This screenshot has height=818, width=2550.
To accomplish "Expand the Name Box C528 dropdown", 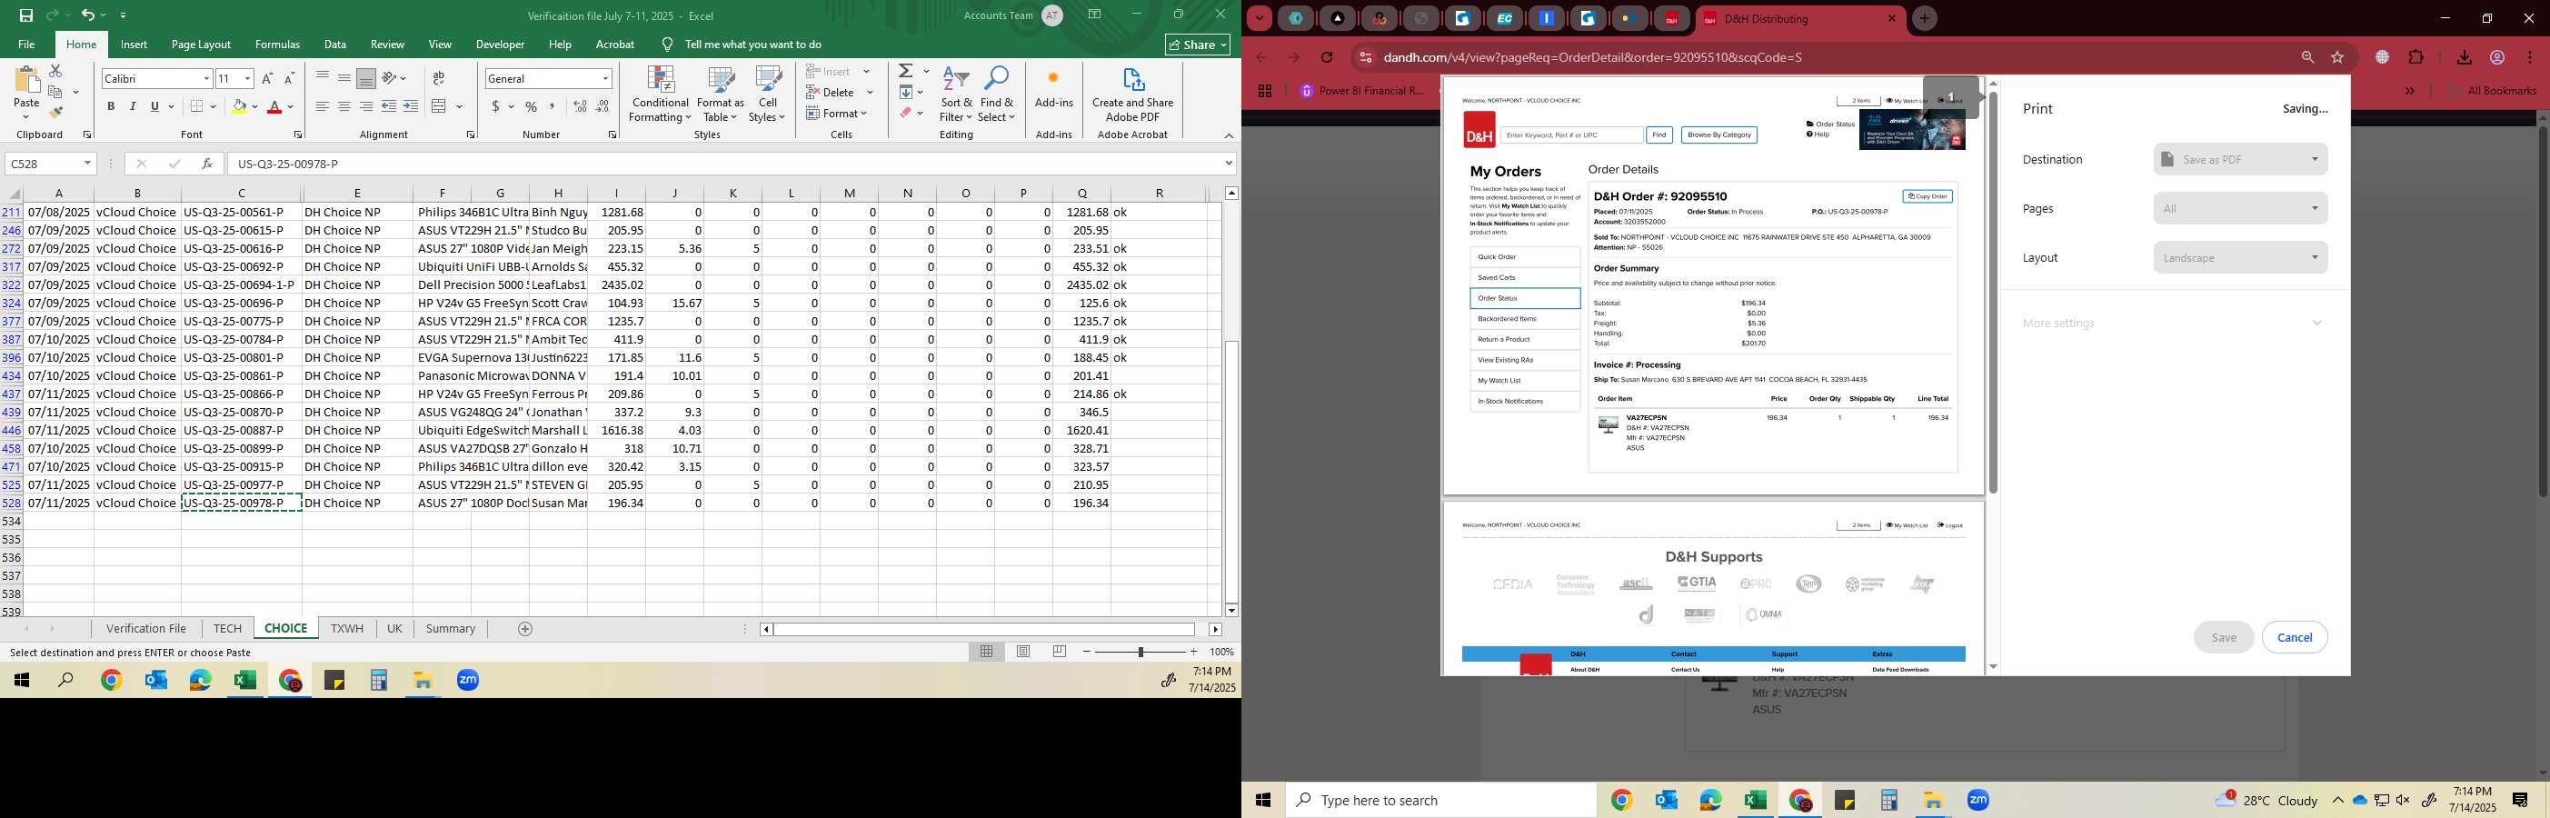I will [87, 164].
